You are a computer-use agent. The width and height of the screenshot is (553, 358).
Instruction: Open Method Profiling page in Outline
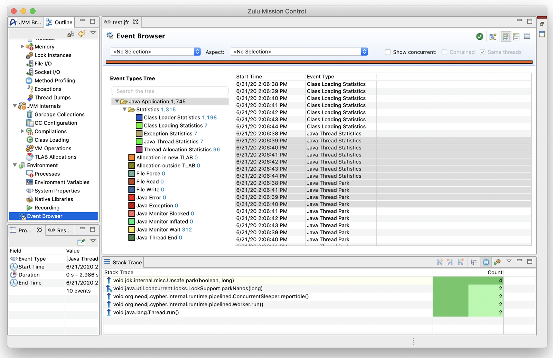[55, 81]
